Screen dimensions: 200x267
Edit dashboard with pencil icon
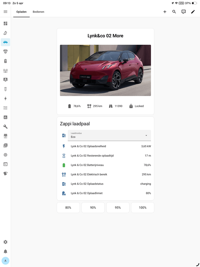tap(193, 12)
